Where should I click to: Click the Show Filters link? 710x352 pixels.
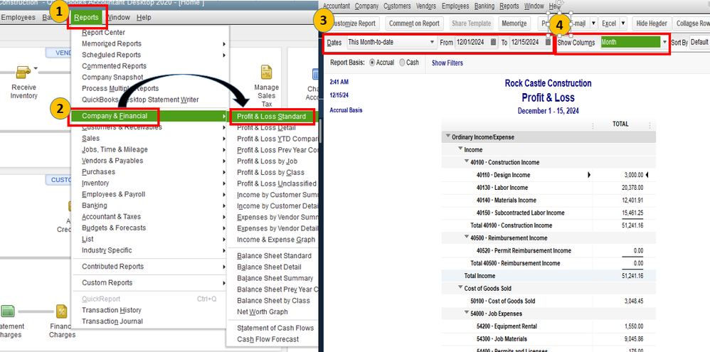tap(447, 63)
